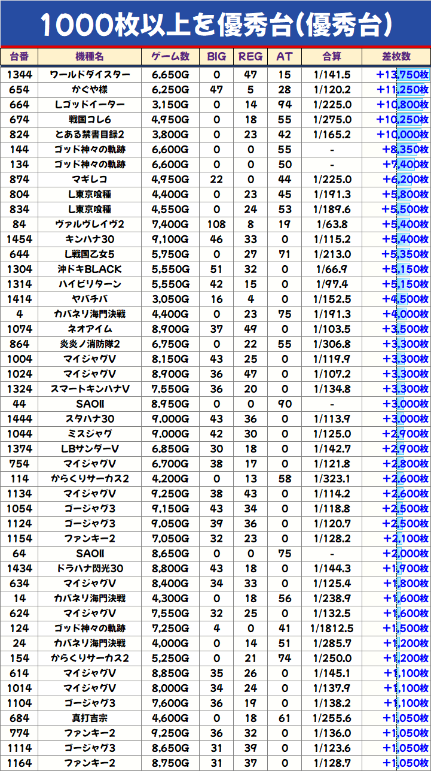Image resolution: width=431 pixels, height=771 pixels.
Task: Click machine name 炎炎ノ消防隊2
Action: (x=90, y=344)
